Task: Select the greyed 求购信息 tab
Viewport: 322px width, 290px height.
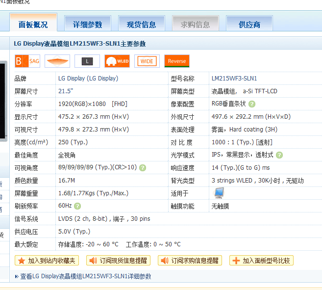Action: [195, 24]
